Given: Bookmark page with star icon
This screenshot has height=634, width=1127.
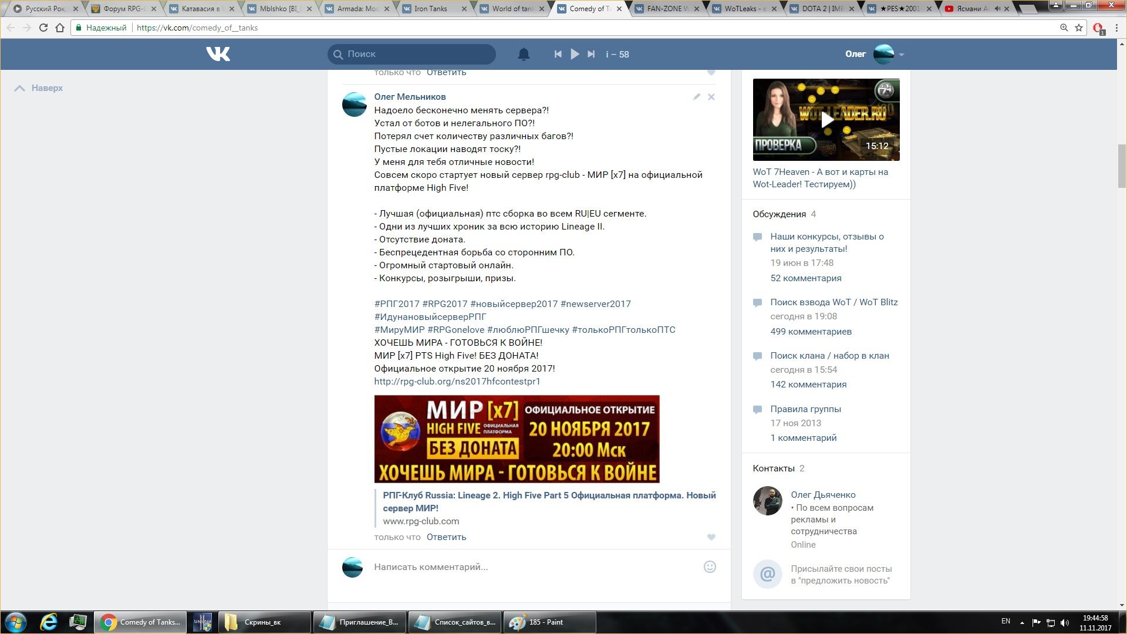Looking at the screenshot, I should (x=1079, y=28).
